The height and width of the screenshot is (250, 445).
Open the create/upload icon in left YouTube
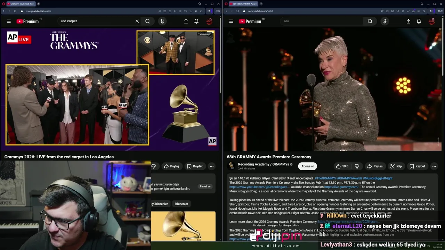pos(186,21)
